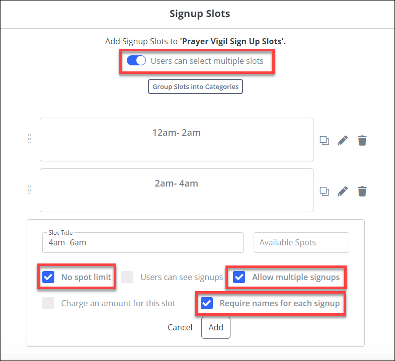The height and width of the screenshot is (361, 395).
Task: Click Group Slots into Categories button
Action: (195, 86)
